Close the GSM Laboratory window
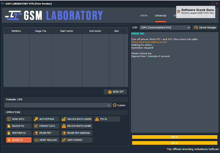Viewport: 220px width, 153px height. point(217,4)
